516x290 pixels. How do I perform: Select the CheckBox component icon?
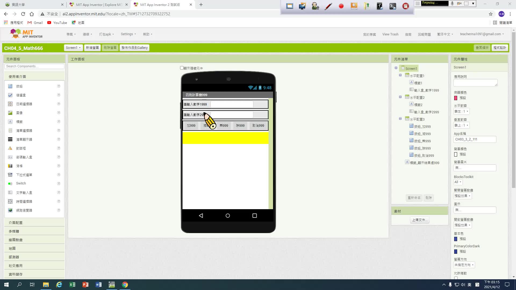(10, 95)
